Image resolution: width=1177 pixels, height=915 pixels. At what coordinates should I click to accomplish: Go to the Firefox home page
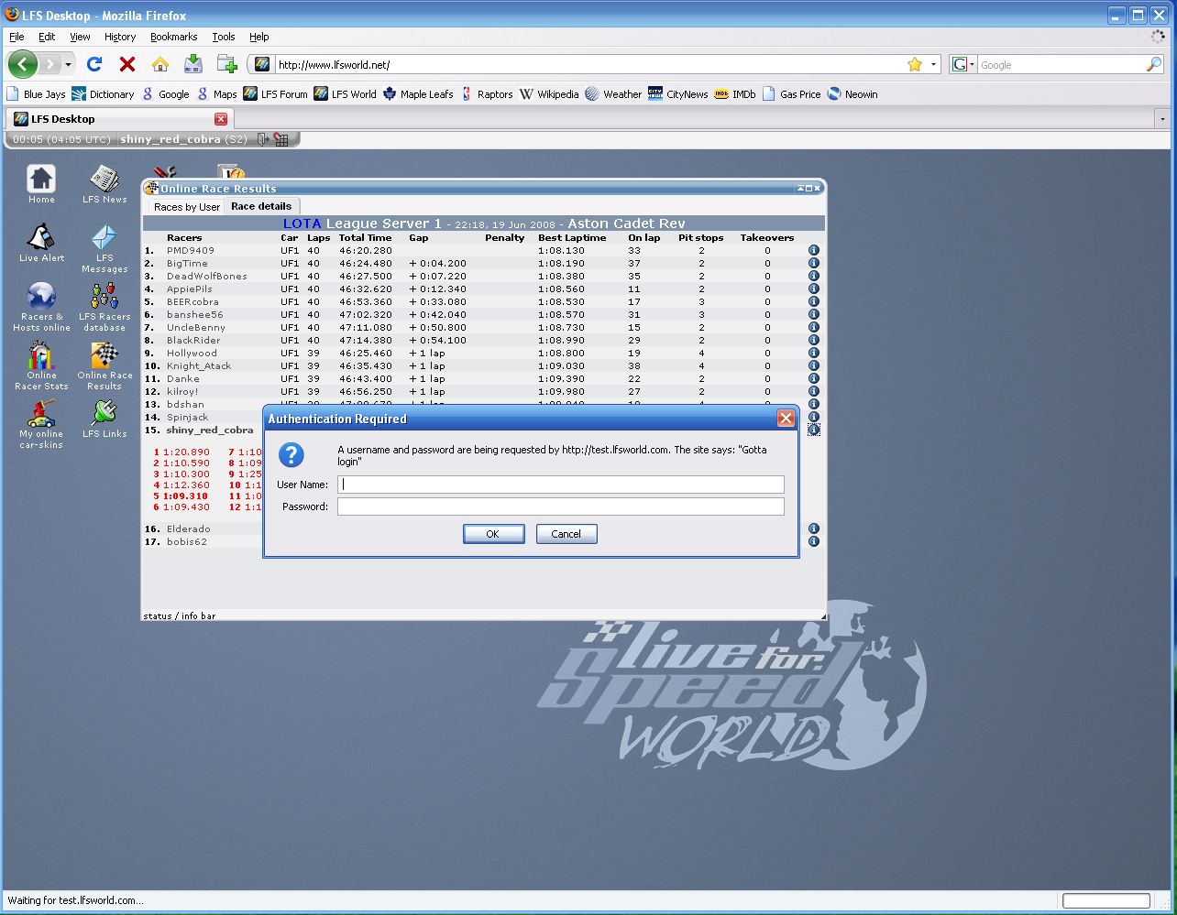(x=160, y=64)
